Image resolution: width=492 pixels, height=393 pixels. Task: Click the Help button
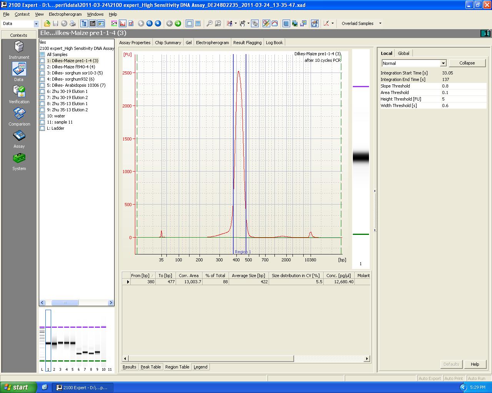click(475, 364)
